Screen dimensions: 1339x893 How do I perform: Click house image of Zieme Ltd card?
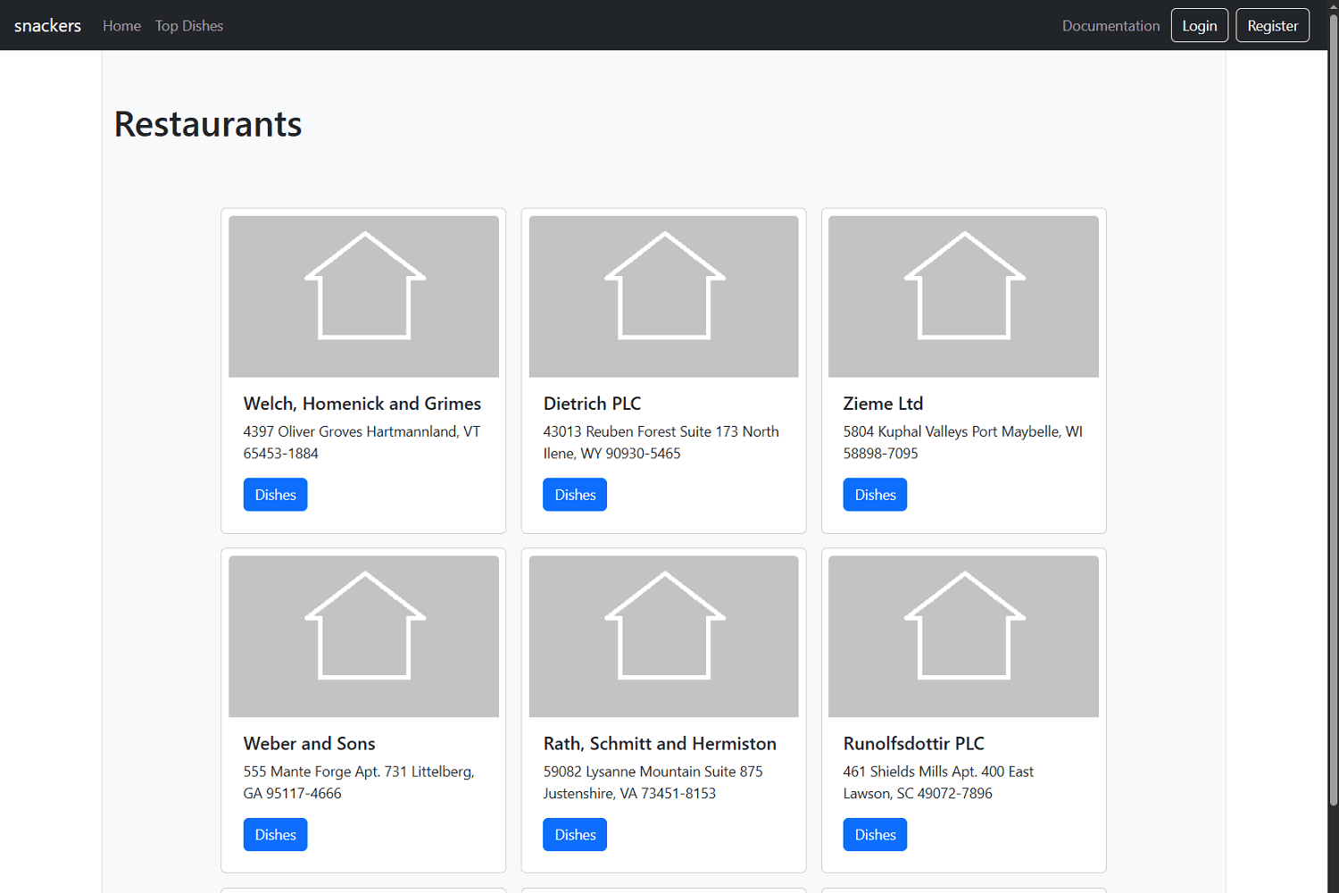(x=963, y=296)
